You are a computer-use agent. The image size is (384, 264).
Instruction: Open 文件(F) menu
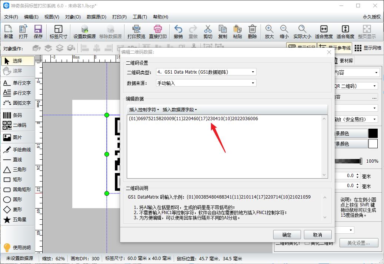coord(11,17)
